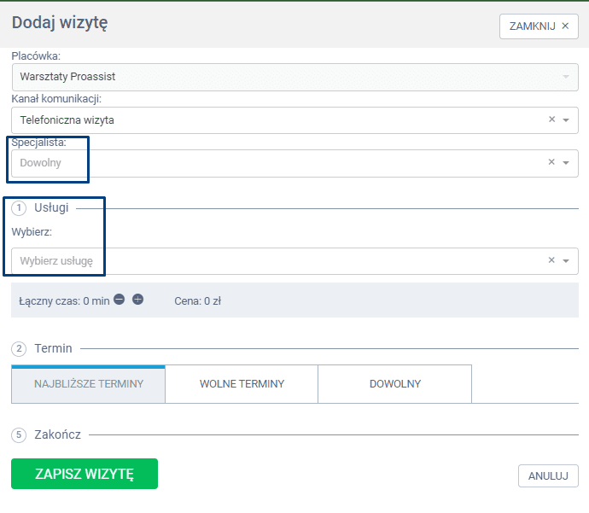Expand the Kanał komunikacji dropdown arrow
The height and width of the screenshot is (513, 589).
tap(566, 120)
